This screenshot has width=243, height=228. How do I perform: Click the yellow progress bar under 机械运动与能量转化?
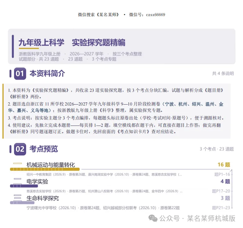(x=45, y=169)
